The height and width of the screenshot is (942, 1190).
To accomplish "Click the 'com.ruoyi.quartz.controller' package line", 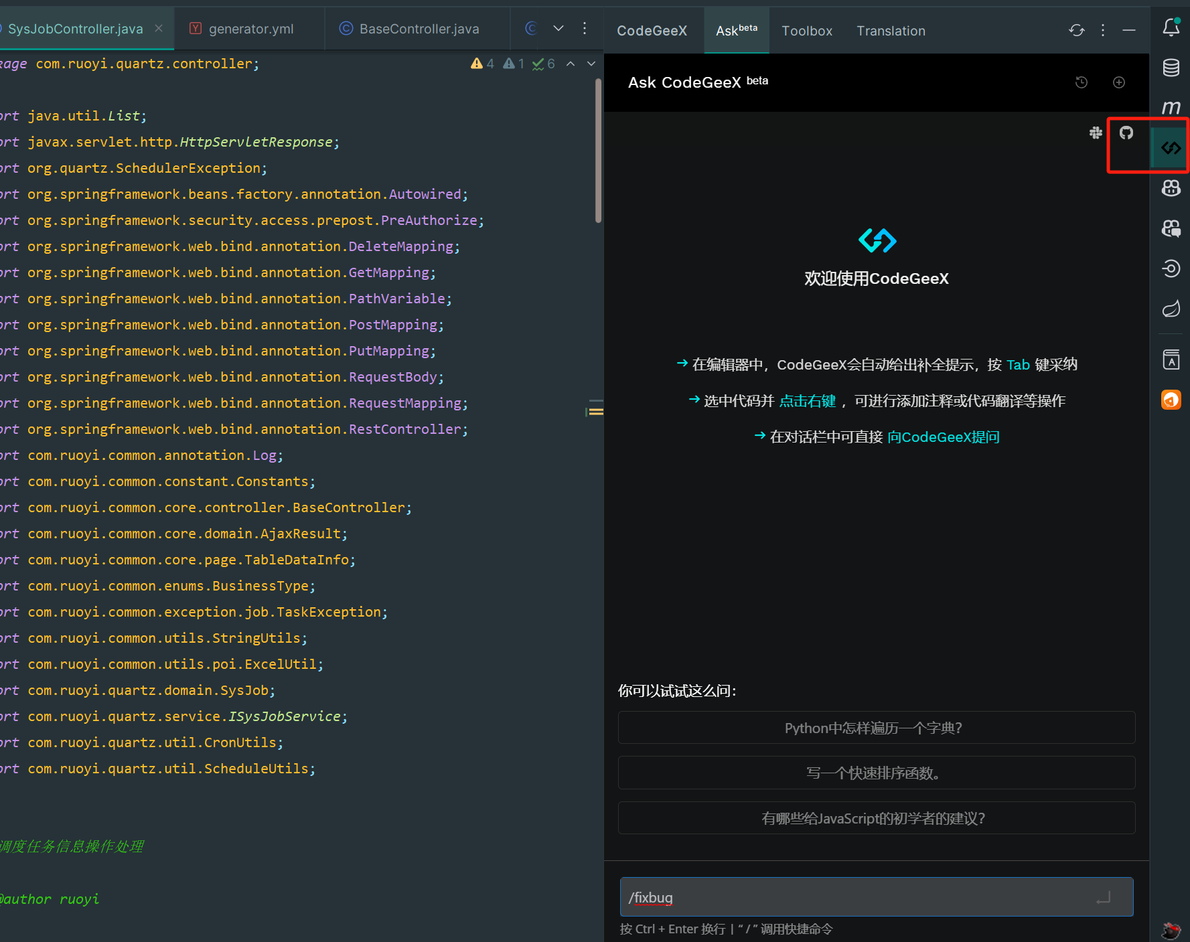I will pyautogui.click(x=129, y=64).
